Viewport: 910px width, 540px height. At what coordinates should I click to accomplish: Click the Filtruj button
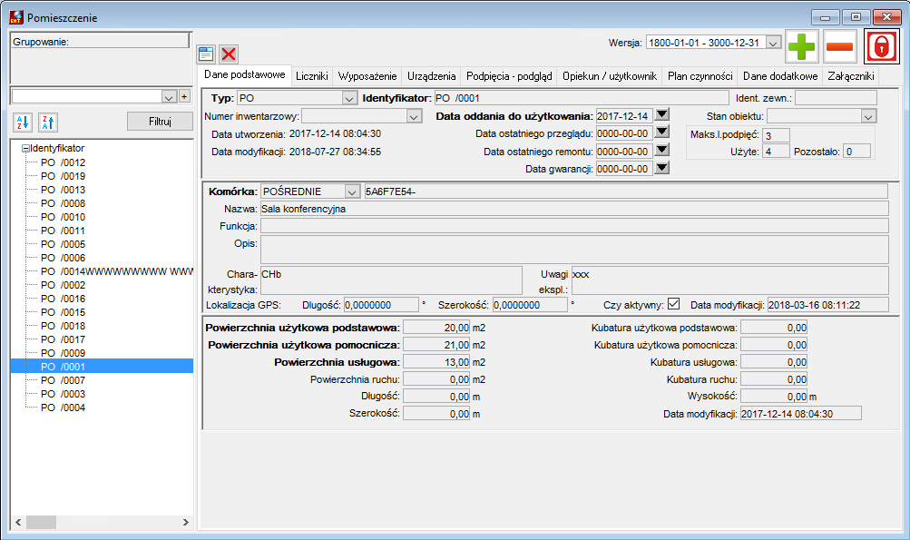pos(160,122)
